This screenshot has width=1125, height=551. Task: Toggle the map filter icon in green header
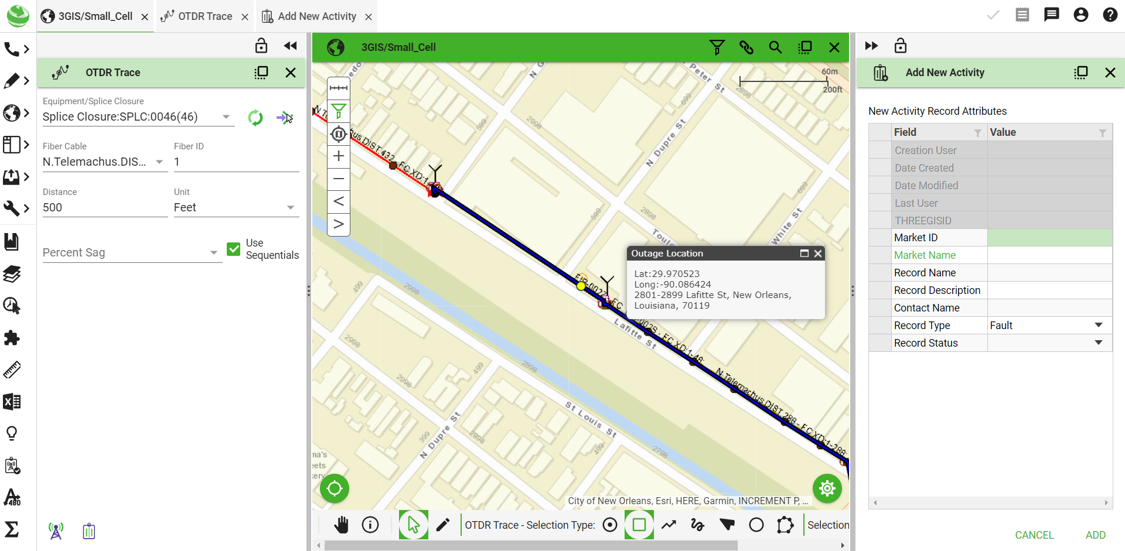(x=717, y=47)
